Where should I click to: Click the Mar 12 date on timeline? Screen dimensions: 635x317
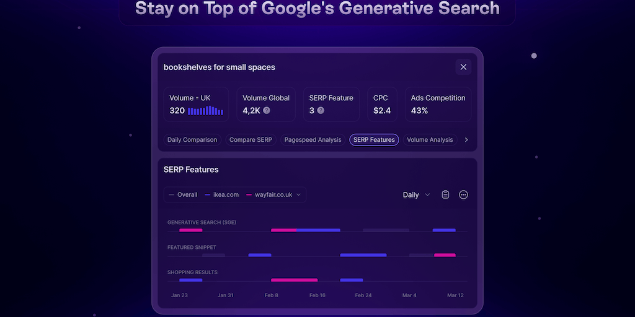(455, 295)
